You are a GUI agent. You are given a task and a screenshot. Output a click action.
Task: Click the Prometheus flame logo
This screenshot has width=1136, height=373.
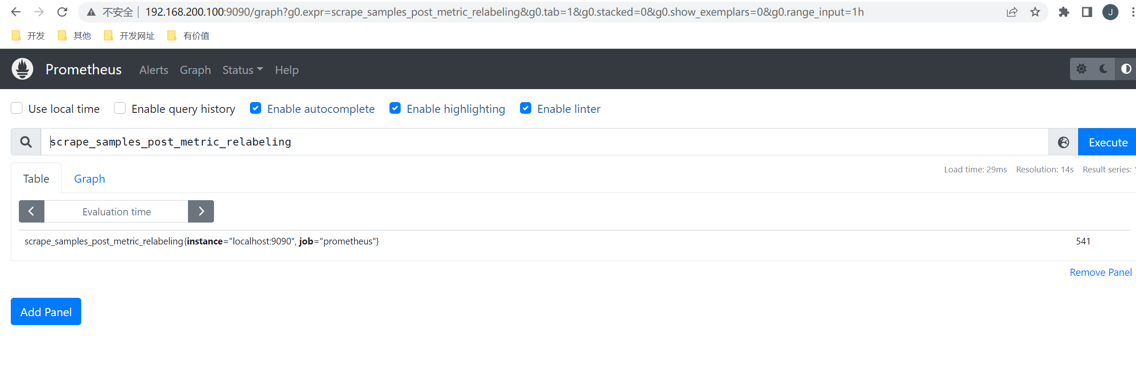[22, 69]
